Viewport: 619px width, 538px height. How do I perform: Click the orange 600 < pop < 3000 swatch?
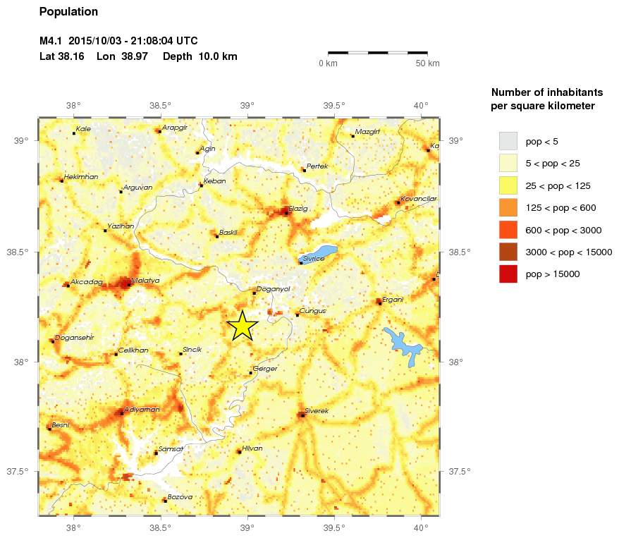[x=508, y=230]
